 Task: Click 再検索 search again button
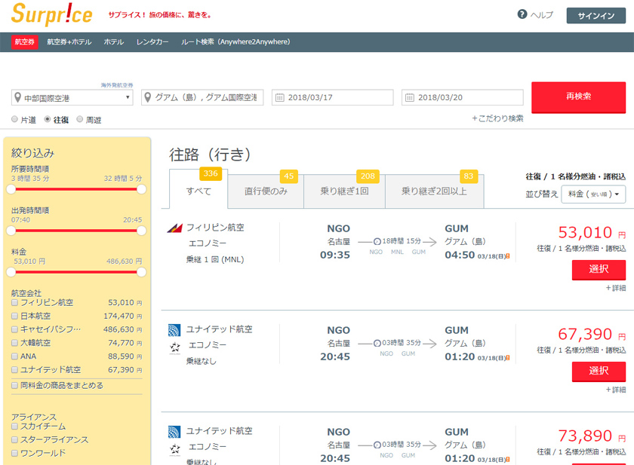[579, 97]
